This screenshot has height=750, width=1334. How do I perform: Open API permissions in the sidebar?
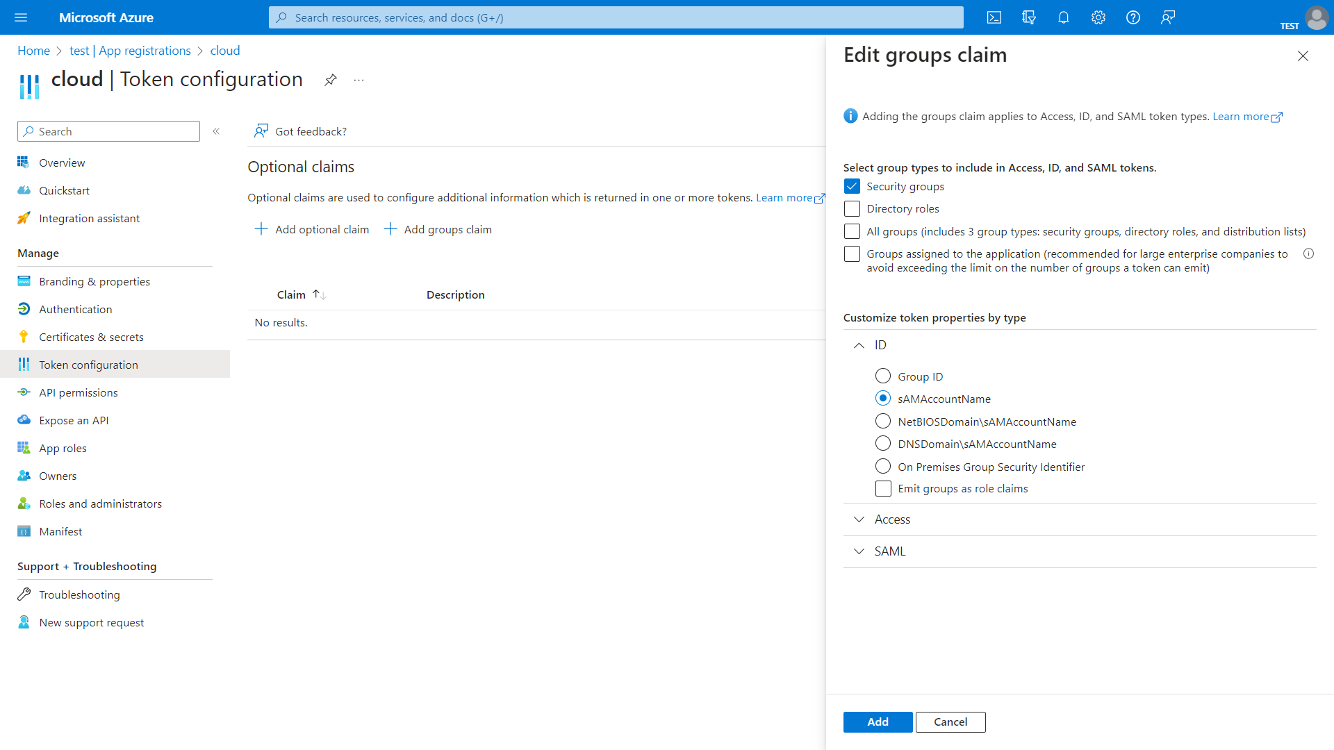[79, 392]
